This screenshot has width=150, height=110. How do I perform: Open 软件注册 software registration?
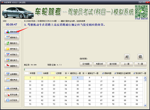click(12, 95)
